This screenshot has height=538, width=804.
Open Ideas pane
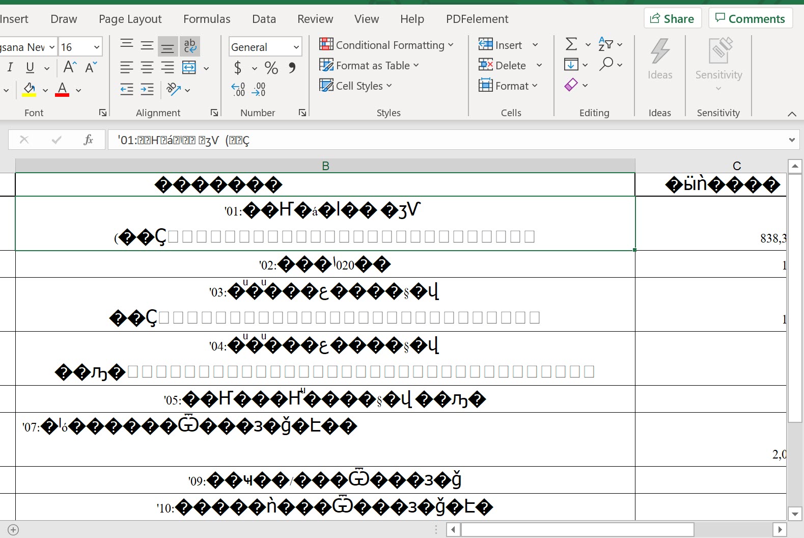pos(660,59)
